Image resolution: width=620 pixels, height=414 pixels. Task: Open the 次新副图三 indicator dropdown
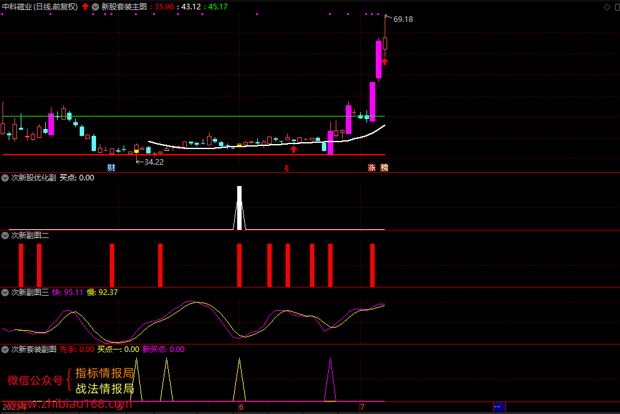pyautogui.click(x=5, y=292)
